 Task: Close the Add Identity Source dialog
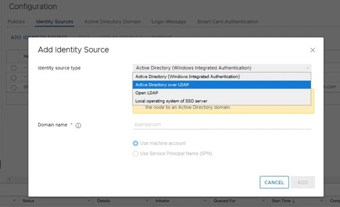click(313, 50)
